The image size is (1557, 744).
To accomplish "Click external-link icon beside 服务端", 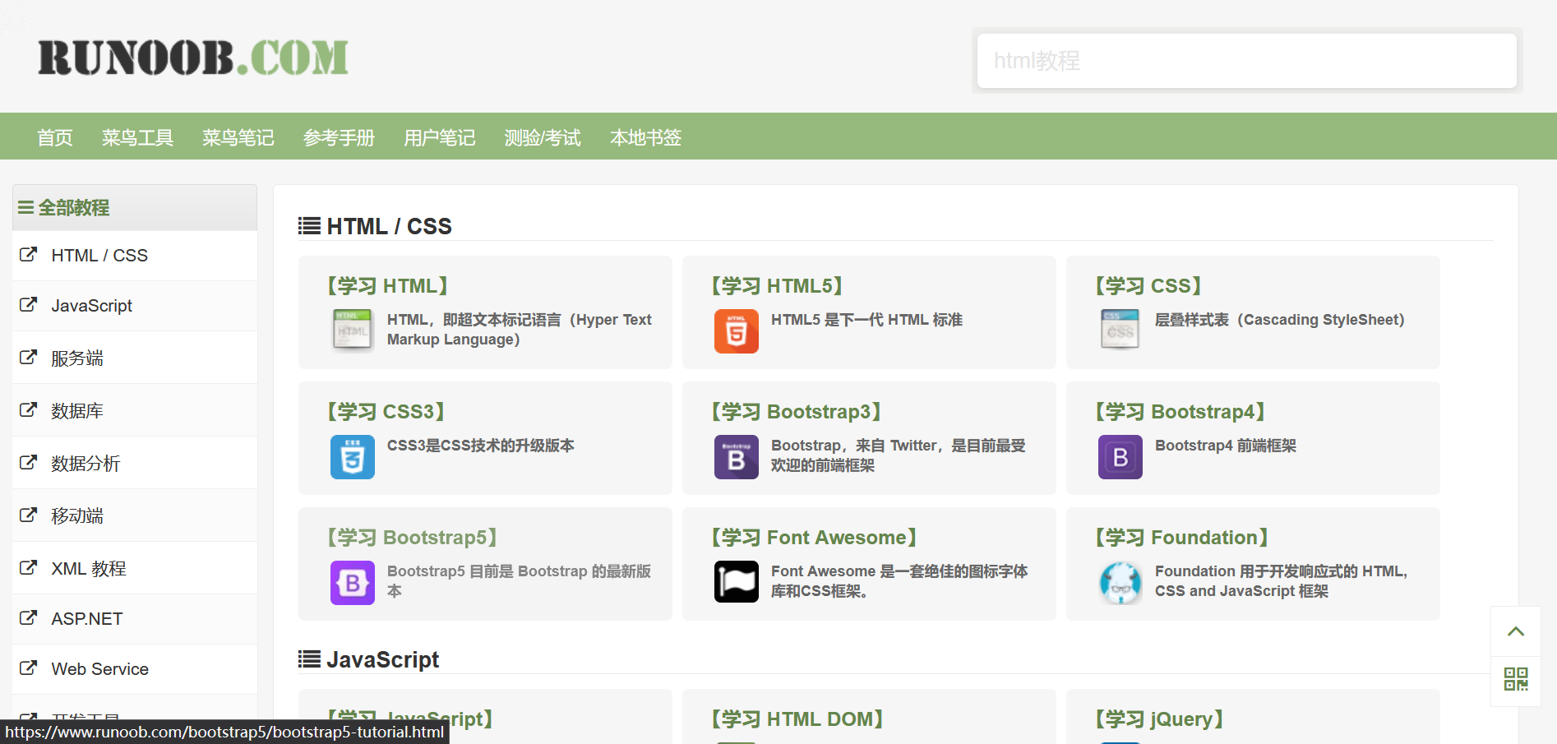I will (x=29, y=358).
